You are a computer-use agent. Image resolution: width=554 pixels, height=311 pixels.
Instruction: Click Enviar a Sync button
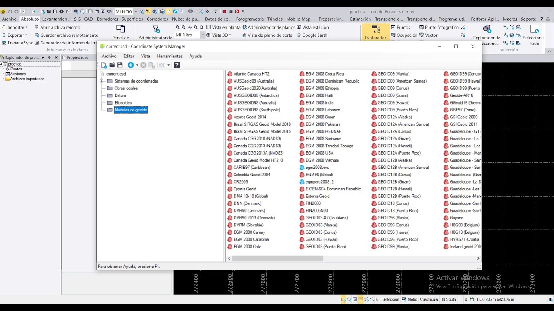pos(17,43)
